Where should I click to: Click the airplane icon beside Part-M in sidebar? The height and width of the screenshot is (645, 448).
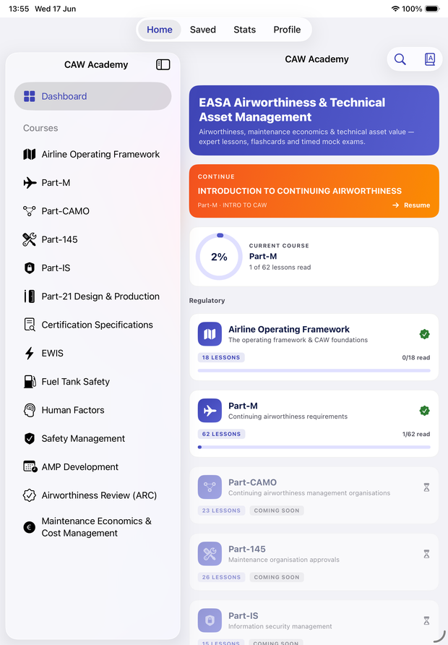coord(30,183)
